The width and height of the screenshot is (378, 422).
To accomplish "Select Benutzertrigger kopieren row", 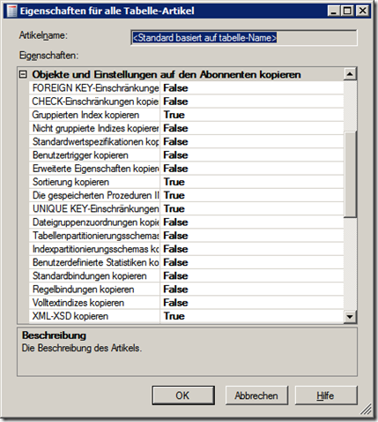I will click(x=186, y=155).
